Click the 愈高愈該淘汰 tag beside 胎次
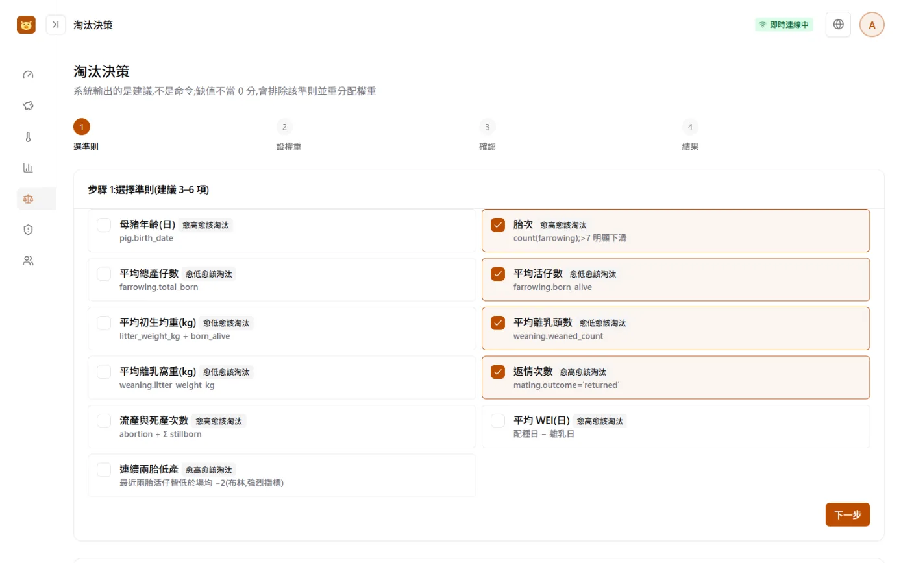 coord(563,225)
